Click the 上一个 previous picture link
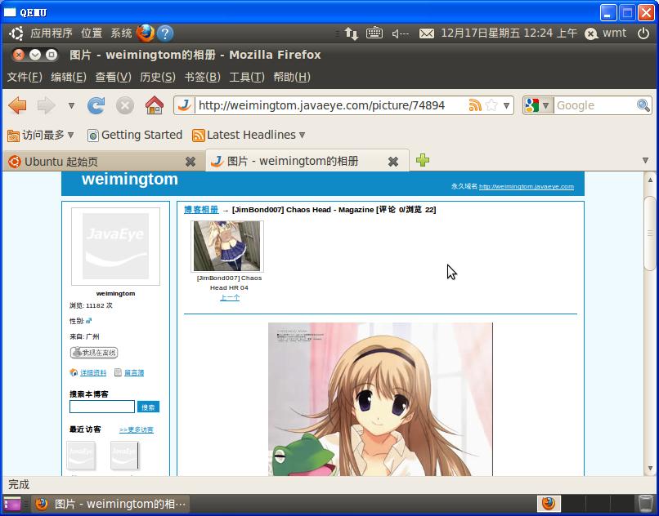659x516 pixels. pyautogui.click(x=230, y=297)
